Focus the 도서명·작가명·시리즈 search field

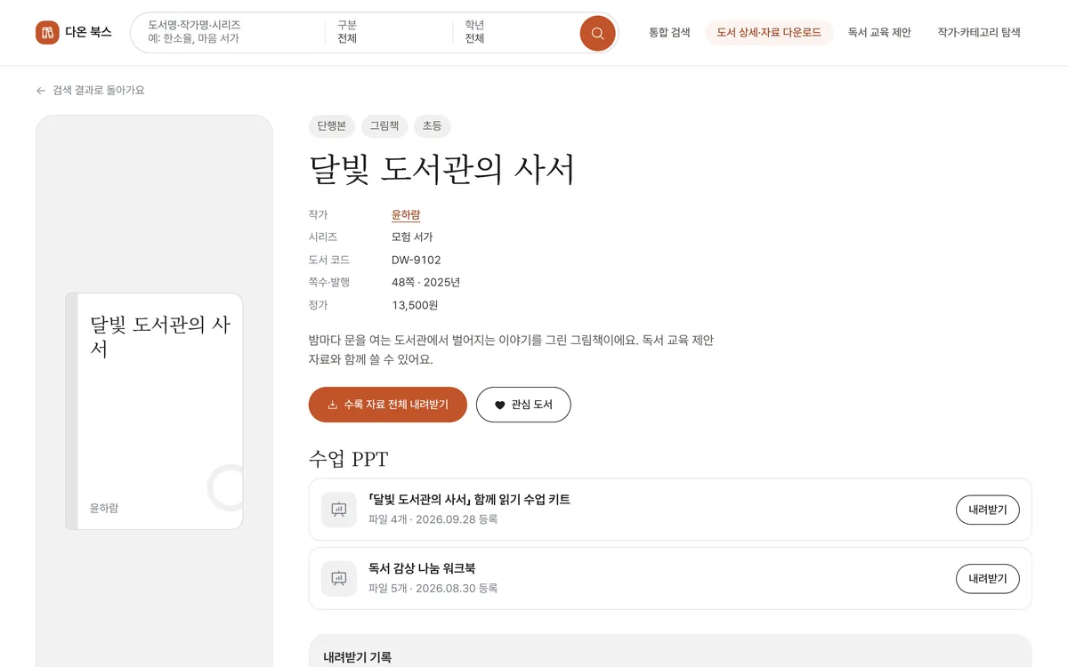230,32
